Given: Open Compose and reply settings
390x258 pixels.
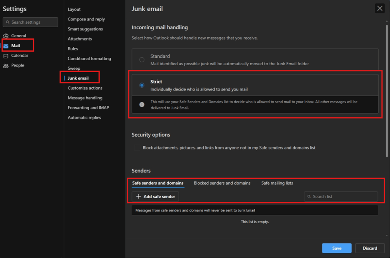Looking at the screenshot, I should (x=86, y=19).
